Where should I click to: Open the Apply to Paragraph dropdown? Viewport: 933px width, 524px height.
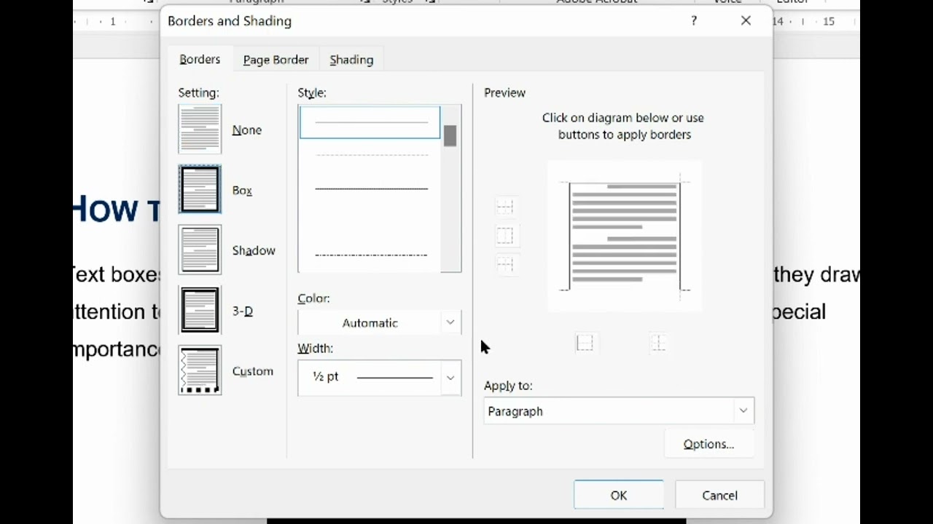tap(619, 411)
